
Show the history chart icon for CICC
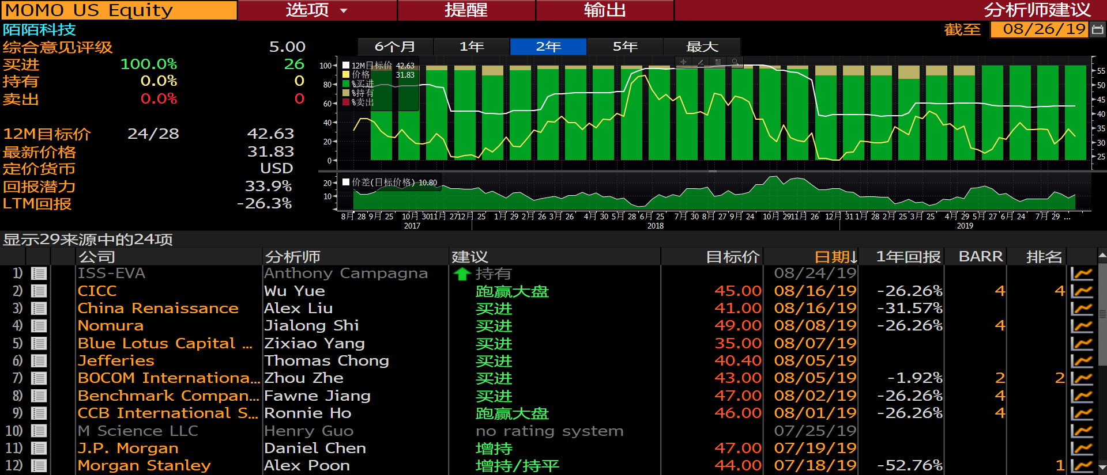1082,291
